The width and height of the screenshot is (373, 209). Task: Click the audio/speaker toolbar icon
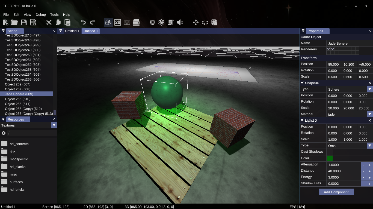(x=180, y=22)
